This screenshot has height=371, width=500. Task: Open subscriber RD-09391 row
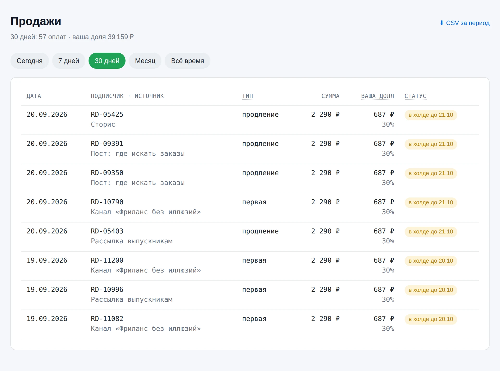[x=250, y=149]
